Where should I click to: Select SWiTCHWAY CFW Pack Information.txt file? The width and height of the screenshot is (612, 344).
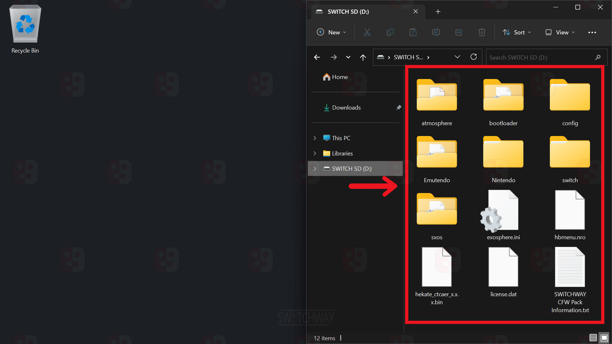[570, 280]
